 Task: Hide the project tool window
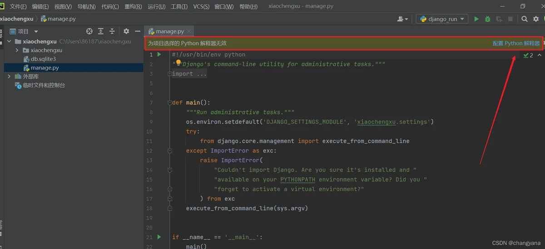pyautogui.click(x=138, y=31)
